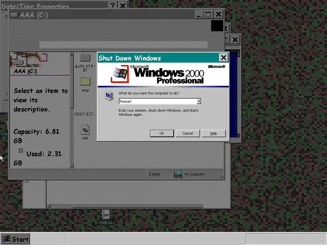327x245 pixels.
Task: Open Help in the Shut Down dialog
Action: click(x=214, y=133)
